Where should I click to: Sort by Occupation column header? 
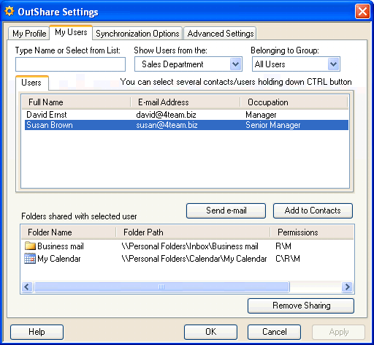tap(294, 102)
